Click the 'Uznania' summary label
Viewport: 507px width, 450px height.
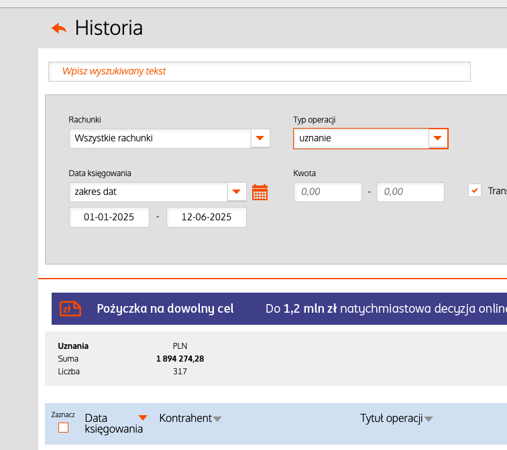[73, 346]
